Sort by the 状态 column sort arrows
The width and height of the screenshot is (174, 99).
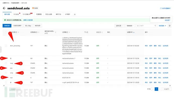[102, 32]
